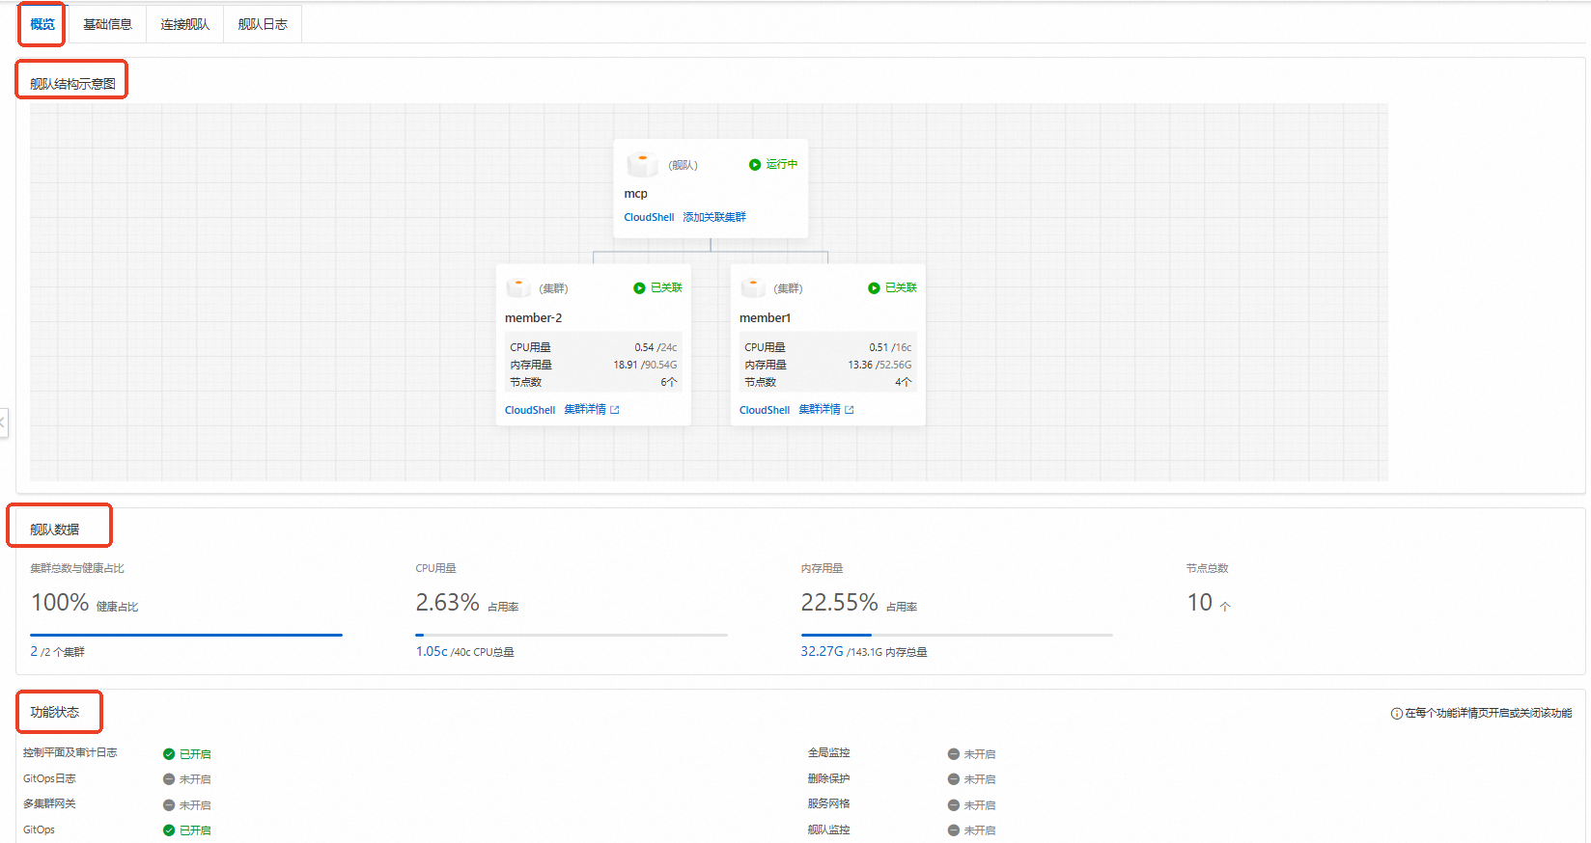The width and height of the screenshot is (1591, 843).
Task: Click the 舰队数据 section heading
Action: [54, 530]
